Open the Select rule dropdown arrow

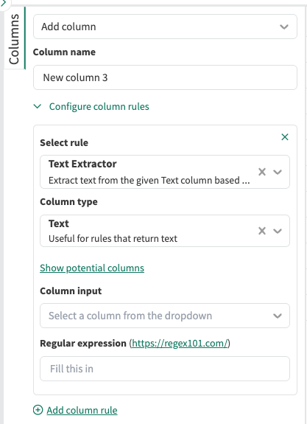[278, 172]
